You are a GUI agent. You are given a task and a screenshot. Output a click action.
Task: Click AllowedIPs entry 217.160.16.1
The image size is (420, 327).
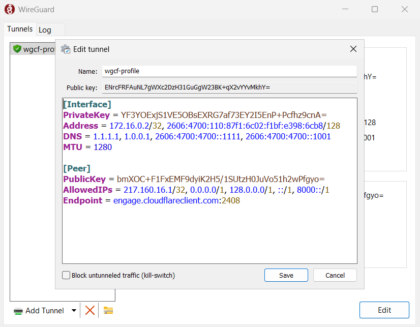(148, 190)
